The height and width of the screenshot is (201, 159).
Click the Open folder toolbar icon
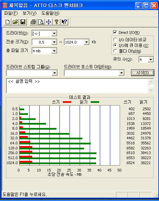point(15,22)
